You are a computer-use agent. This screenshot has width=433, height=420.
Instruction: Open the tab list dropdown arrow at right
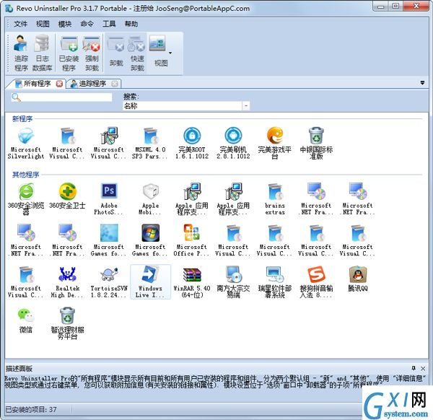pyautogui.click(x=422, y=82)
